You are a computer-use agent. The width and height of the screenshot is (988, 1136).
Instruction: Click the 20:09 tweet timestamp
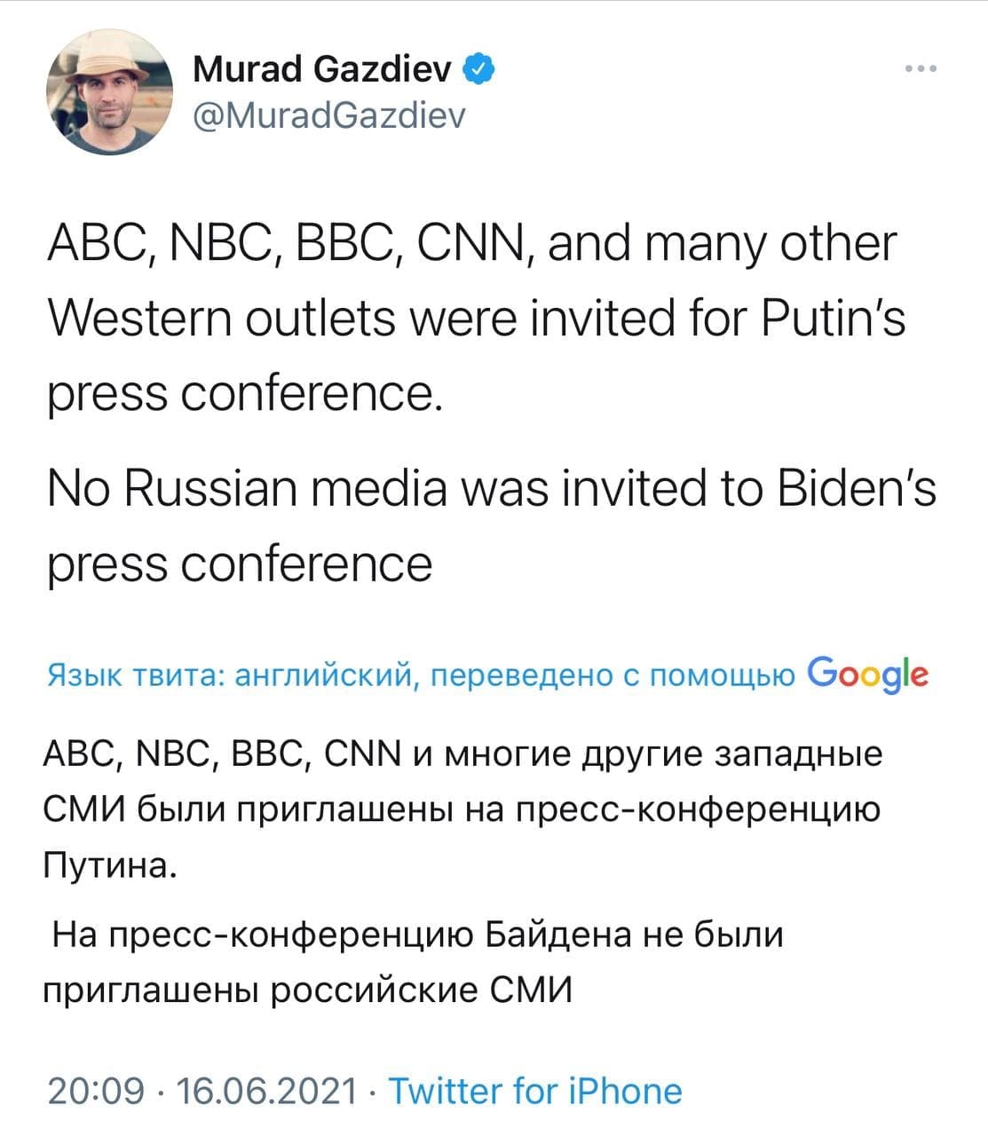pos(95,1091)
